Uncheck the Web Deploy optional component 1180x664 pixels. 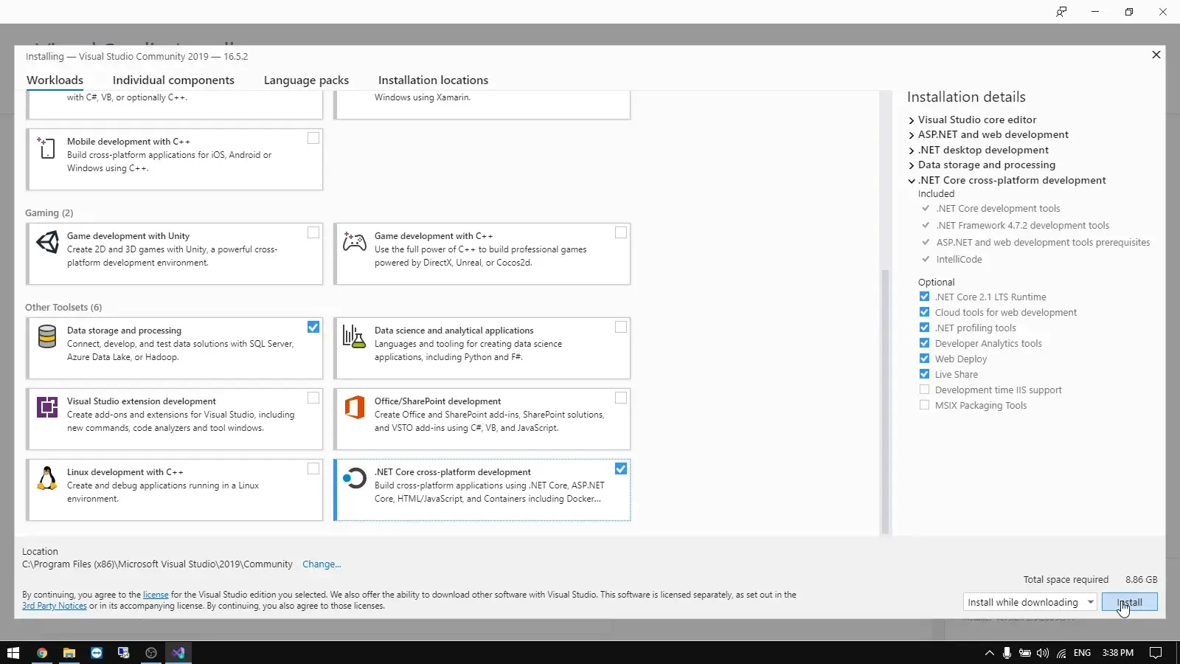coord(924,359)
